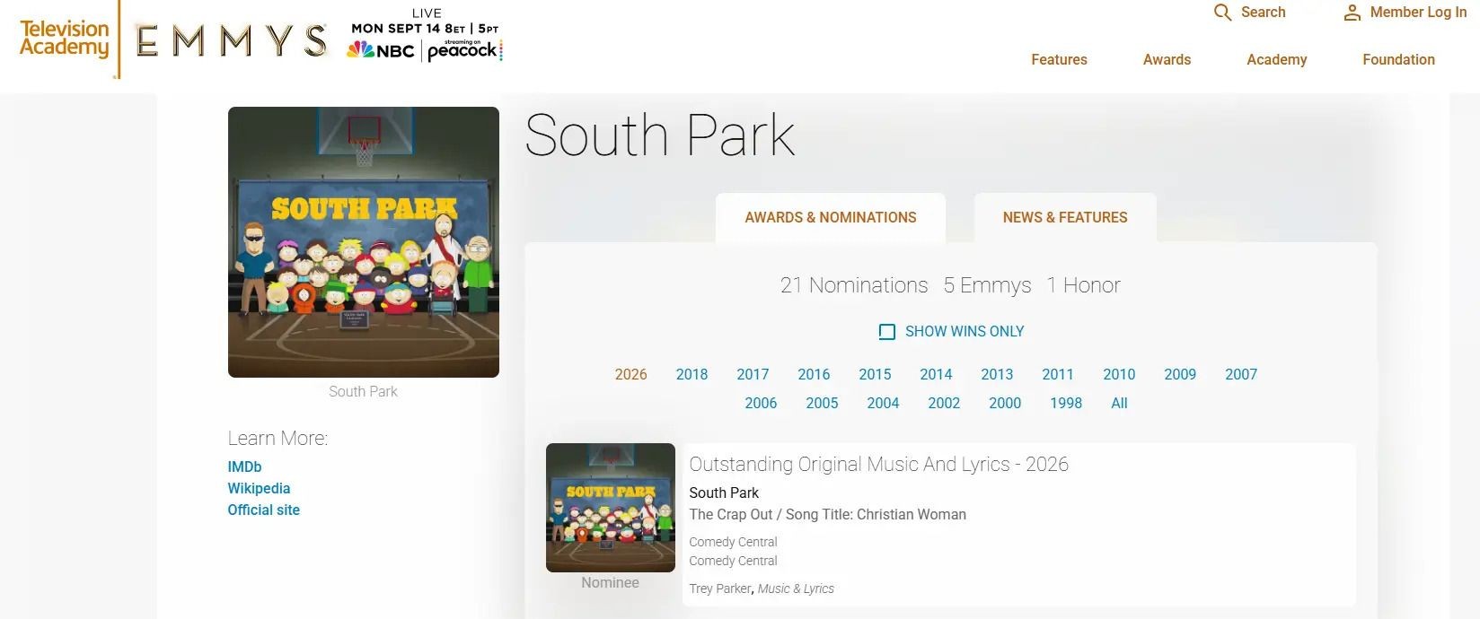The image size is (1480, 619).
Task: Click the Learn More heading
Action: (277, 438)
